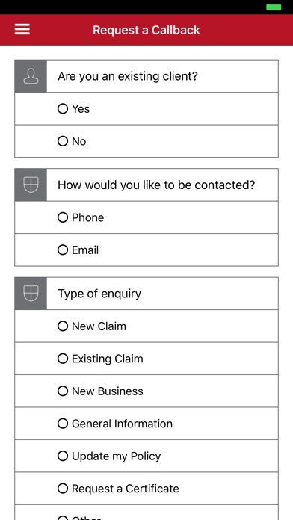This screenshot has width=293, height=520.
Task: Choose Phone as contact method
Action: tap(146, 217)
